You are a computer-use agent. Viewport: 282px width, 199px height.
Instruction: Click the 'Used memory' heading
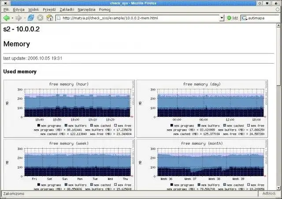[x=20, y=71]
